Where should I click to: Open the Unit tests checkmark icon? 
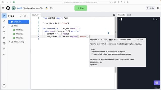click(x=4, y=54)
